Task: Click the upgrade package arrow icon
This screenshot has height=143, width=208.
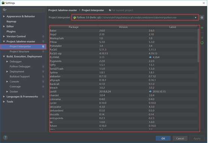Action: click(202, 38)
